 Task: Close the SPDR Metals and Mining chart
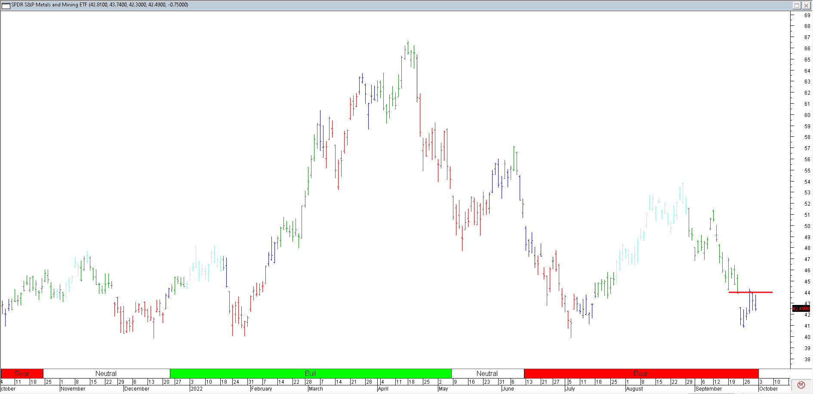coord(806,5)
